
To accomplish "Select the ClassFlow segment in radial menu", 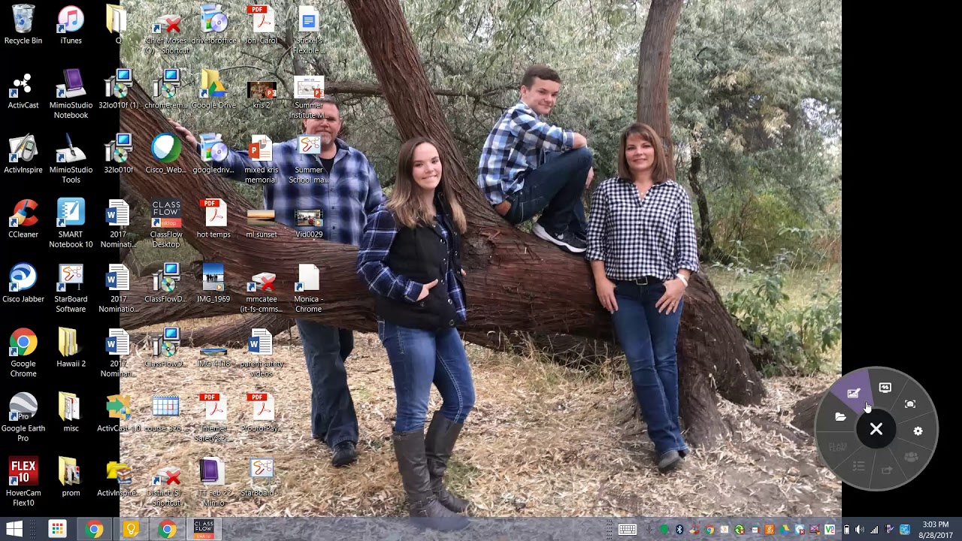I will 838,447.
